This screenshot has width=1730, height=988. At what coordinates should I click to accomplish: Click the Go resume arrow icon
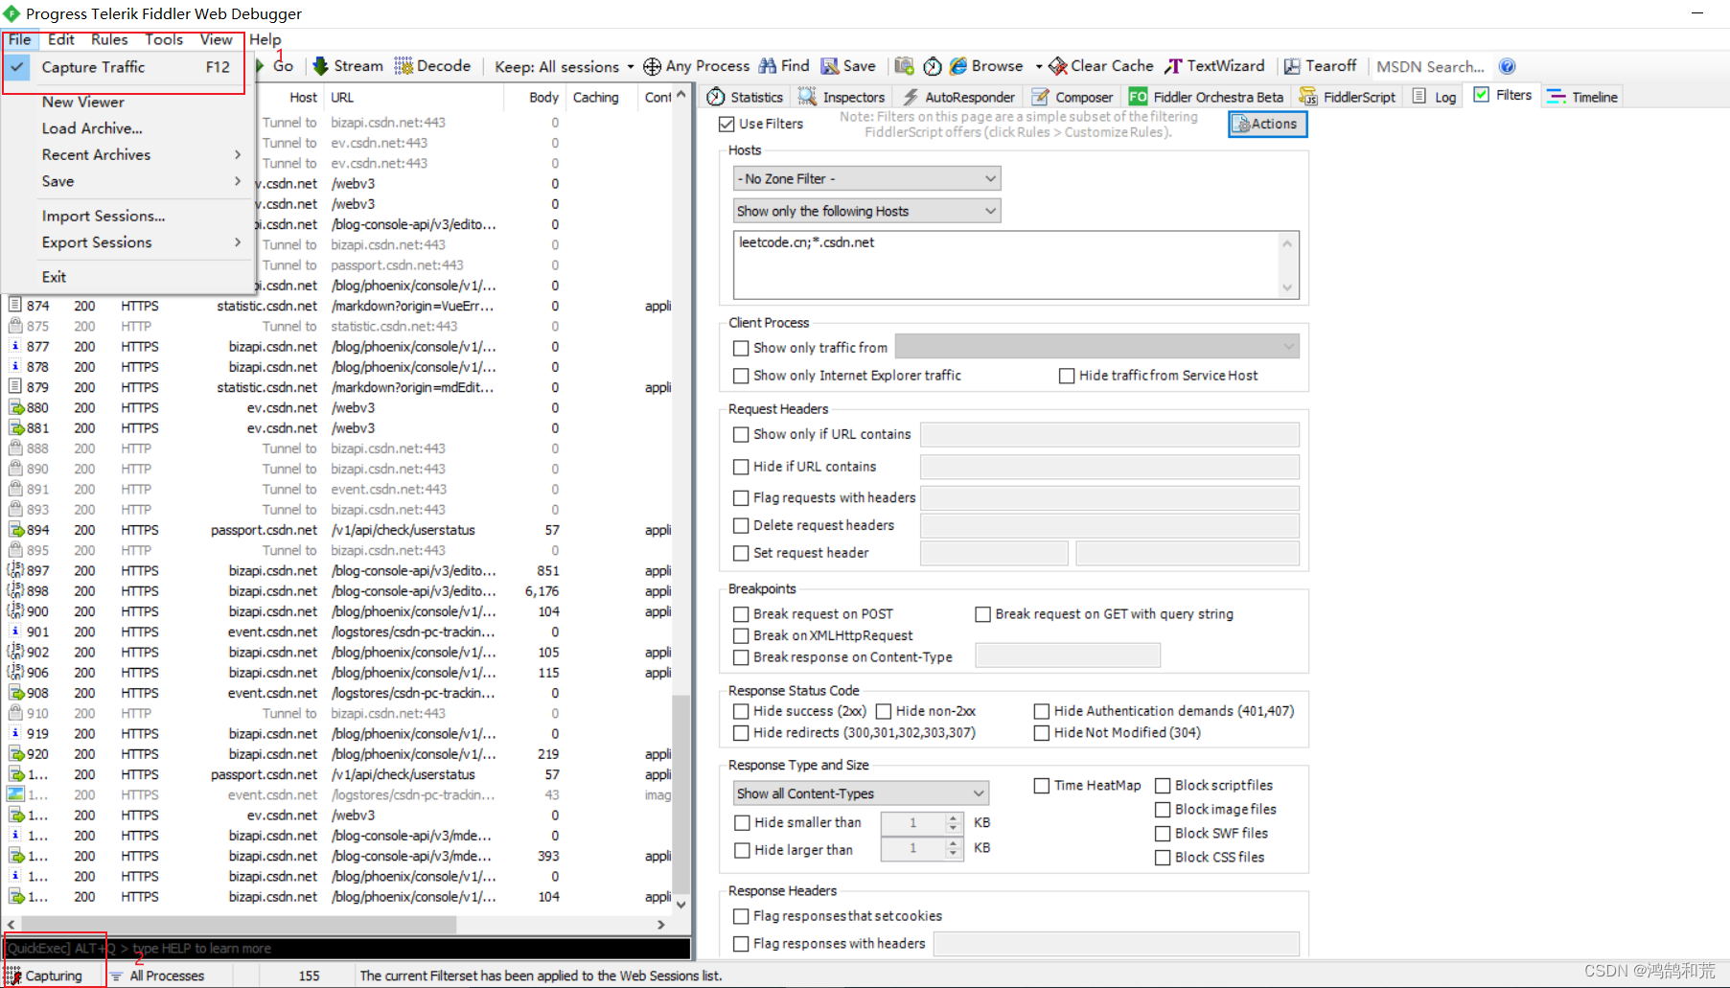[x=259, y=66]
